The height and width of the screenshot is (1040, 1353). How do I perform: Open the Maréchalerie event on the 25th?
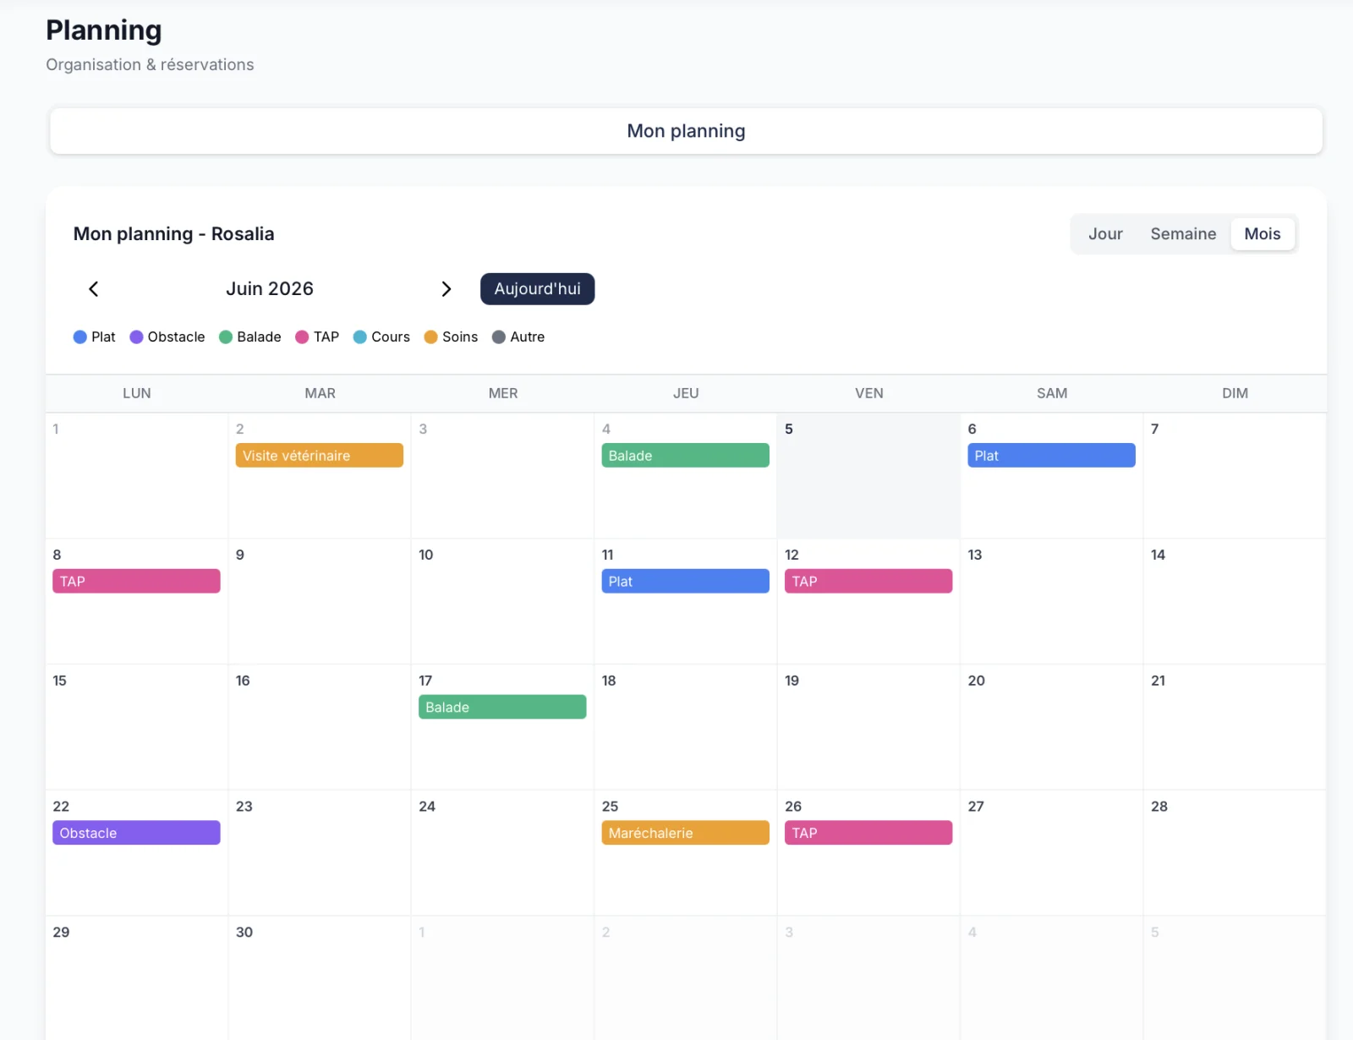(x=685, y=833)
